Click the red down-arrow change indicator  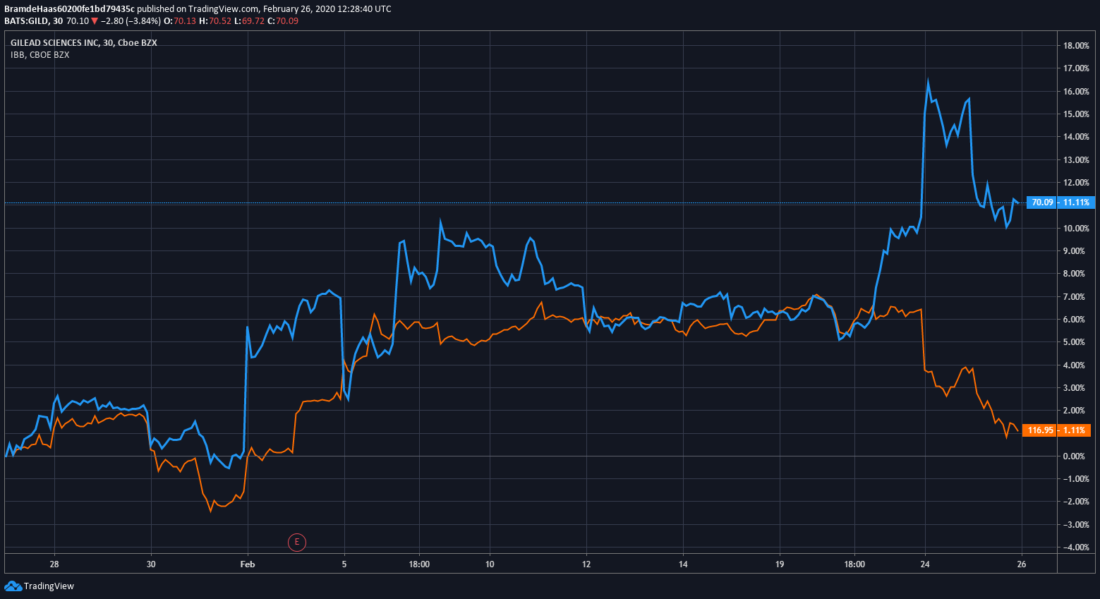pyautogui.click(x=95, y=21)
